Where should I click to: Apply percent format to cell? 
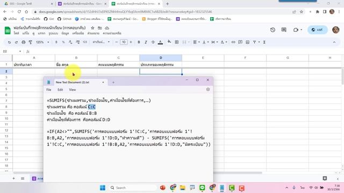click(x=63, y=42)
